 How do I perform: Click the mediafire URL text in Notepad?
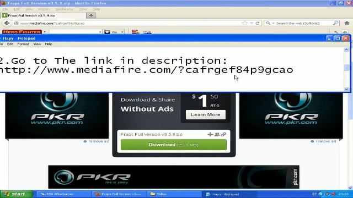(146, 70)
